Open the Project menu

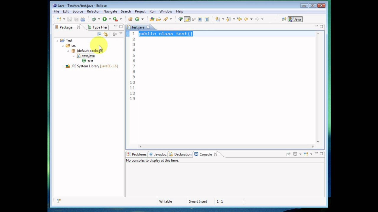140,11
